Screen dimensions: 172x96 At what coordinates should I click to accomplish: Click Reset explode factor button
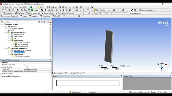(95, 13)
